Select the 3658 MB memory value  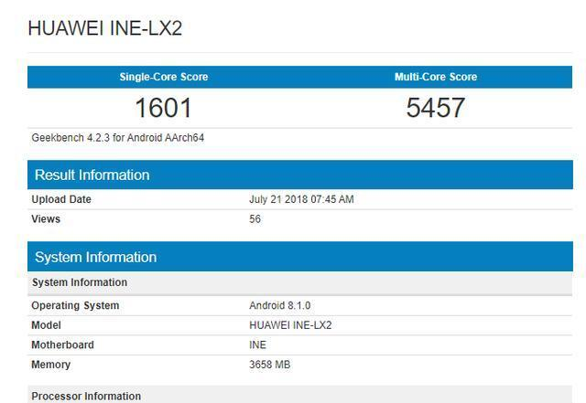[269, 365]
